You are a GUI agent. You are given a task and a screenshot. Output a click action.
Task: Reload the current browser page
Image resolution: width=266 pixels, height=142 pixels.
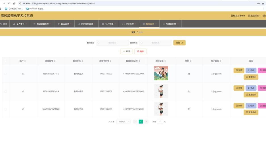coord(9,3)
